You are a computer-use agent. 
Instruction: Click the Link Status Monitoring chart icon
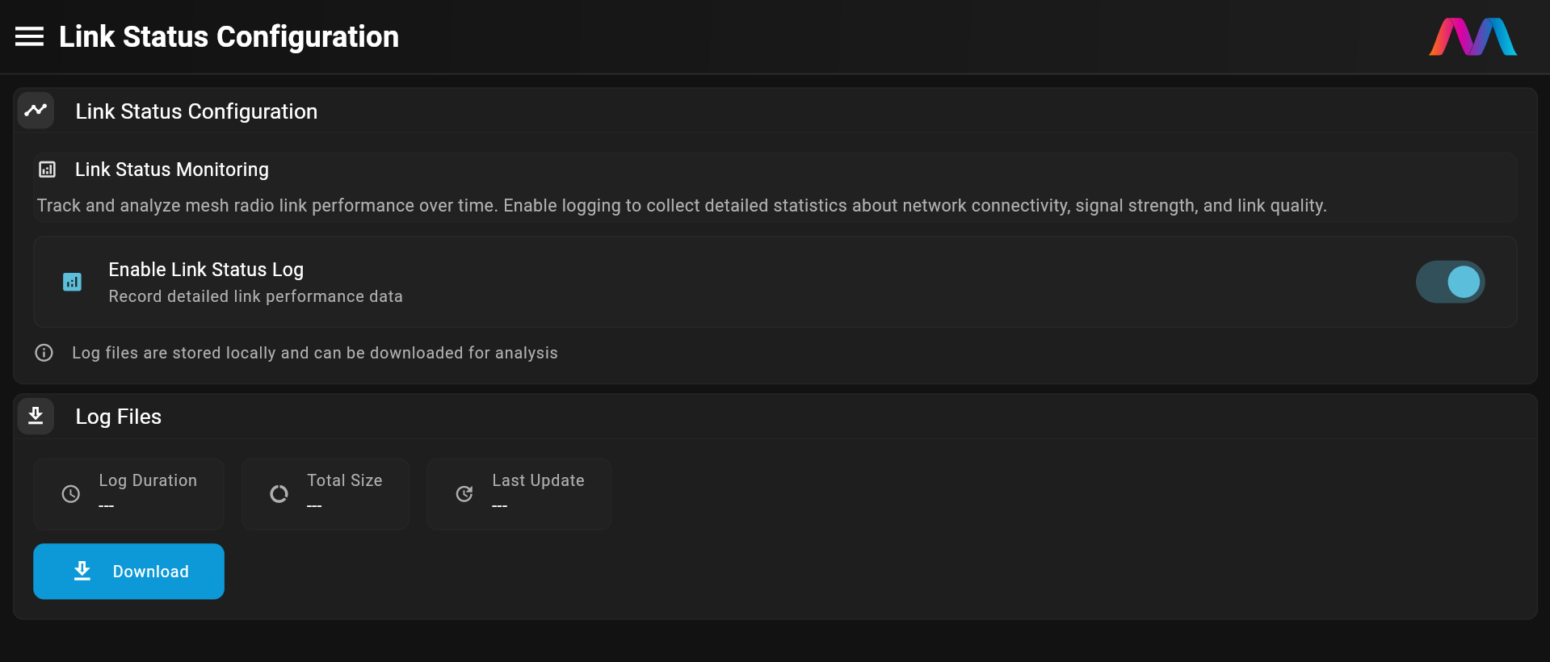(48, 170)
